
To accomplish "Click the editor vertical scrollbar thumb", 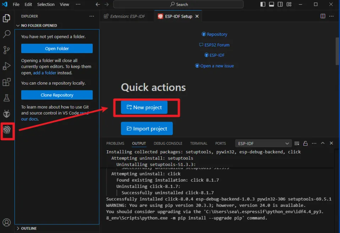I will coord(337,51).
